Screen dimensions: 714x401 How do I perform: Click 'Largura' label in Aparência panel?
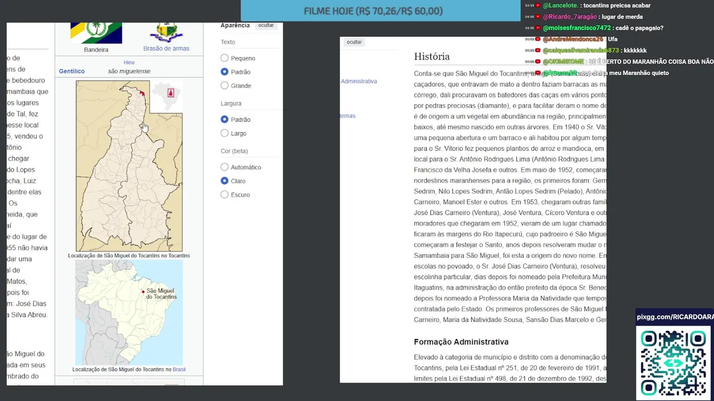[x=231, y=103]
